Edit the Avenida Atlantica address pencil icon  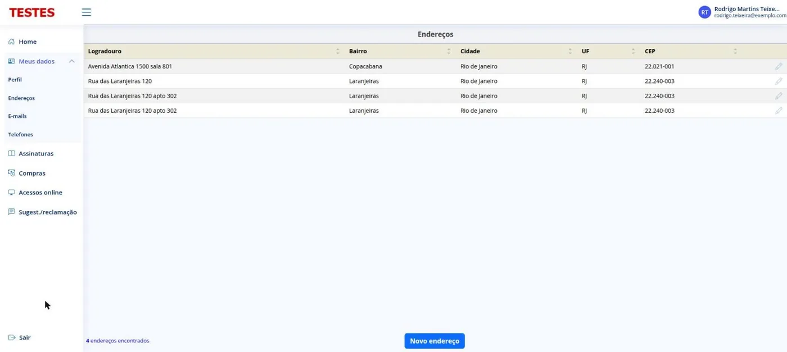[779, 66]
